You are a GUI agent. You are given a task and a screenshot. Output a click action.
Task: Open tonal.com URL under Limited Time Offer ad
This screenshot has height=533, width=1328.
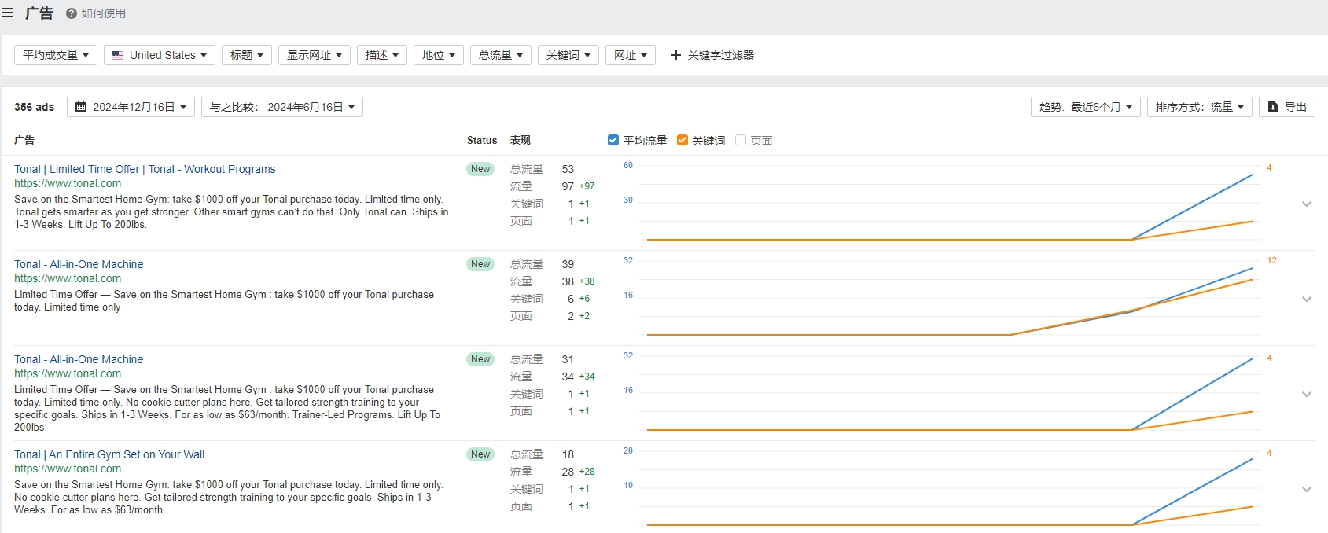click(x=68, y=183)
